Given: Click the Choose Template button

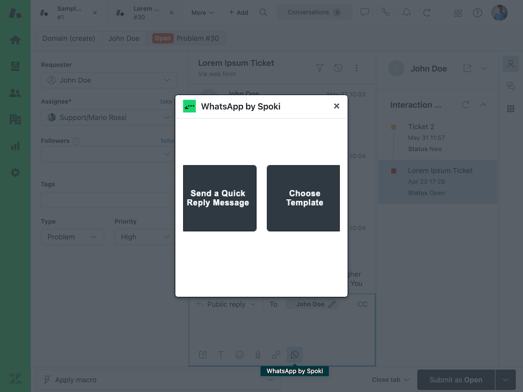Looking at the screenshot, I should [303, 198].
